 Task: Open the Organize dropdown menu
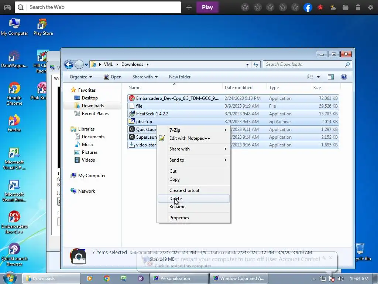point(81,77)
